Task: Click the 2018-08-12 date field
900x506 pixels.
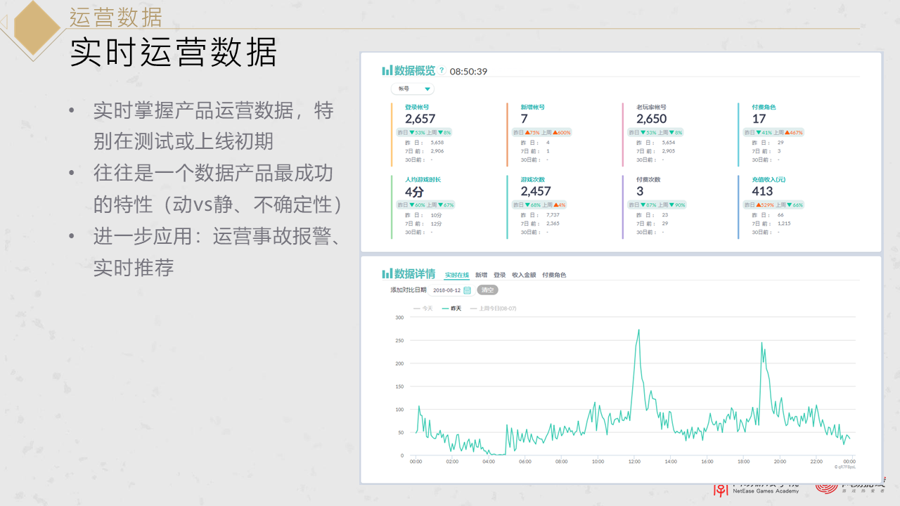Action: [x=446, y=290]
